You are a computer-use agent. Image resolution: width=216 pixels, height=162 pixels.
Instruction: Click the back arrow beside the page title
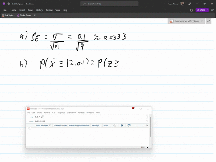(x=9, y=4)
